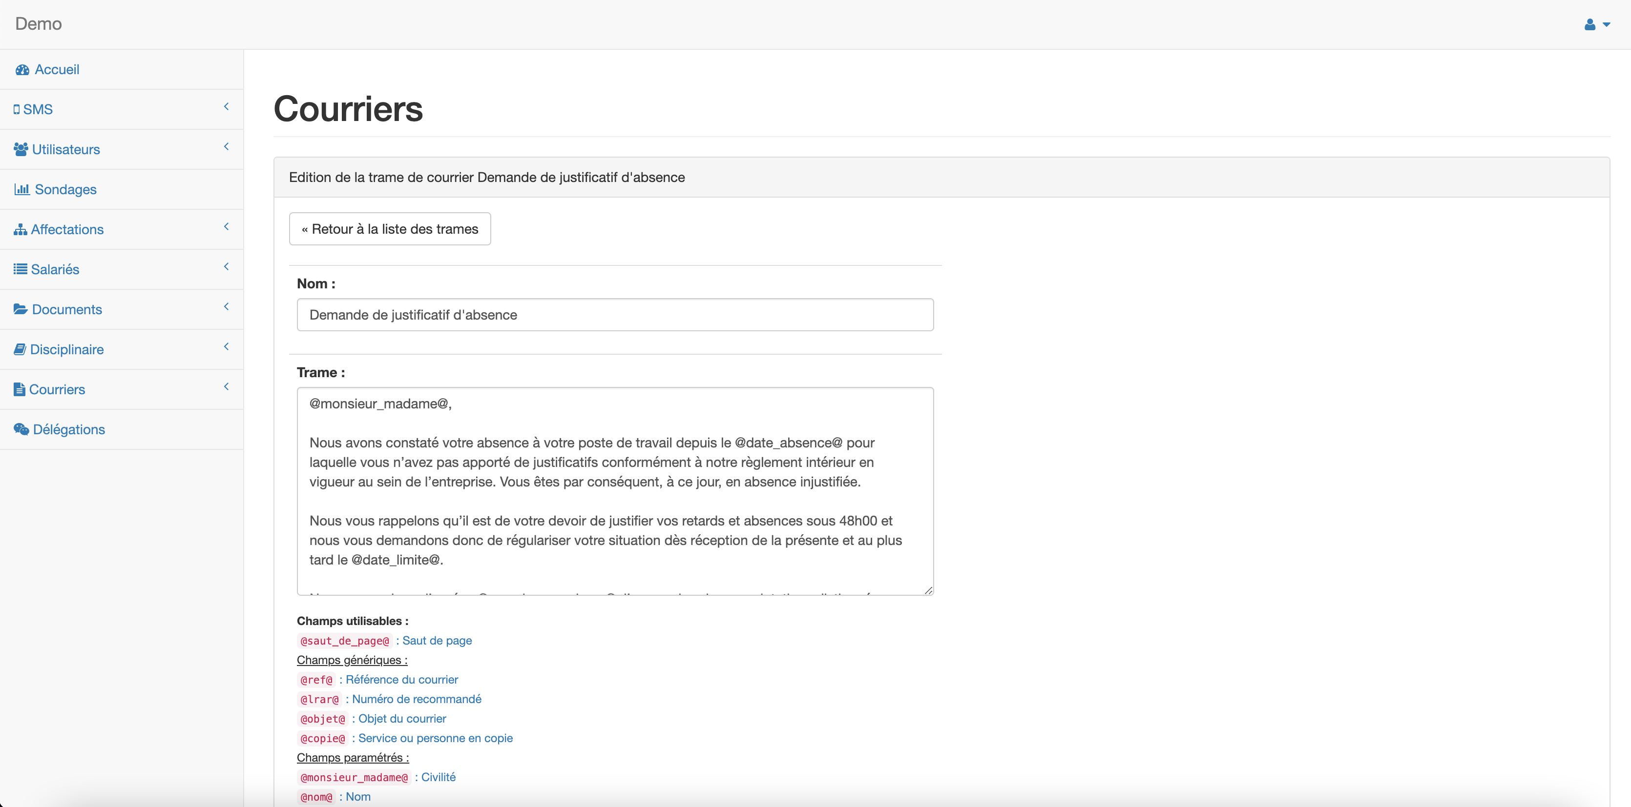Screen dimensions: 1631x807
Task: Click Objet du courrier link
Action: click(402, 719)
